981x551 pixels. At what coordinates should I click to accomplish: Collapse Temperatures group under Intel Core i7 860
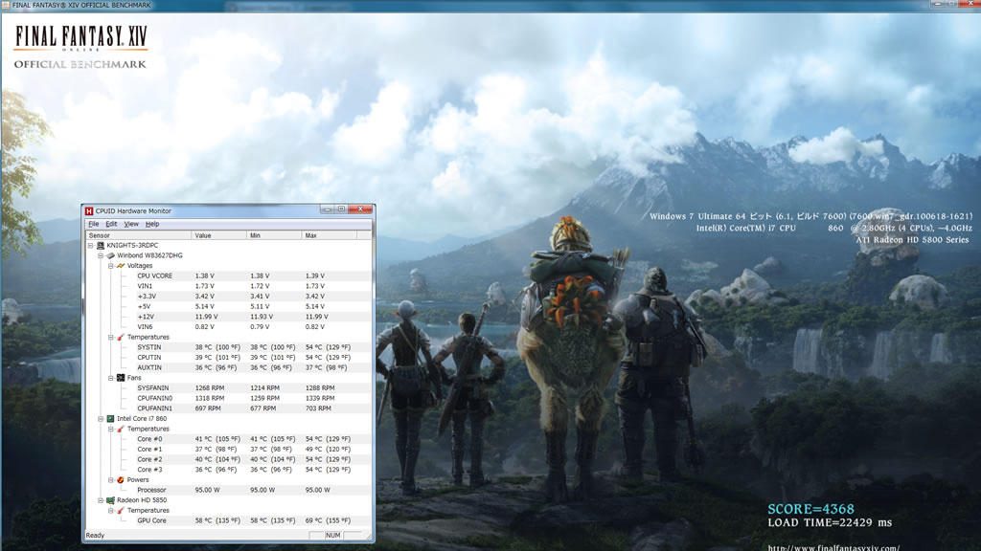(x=111, y=430)
